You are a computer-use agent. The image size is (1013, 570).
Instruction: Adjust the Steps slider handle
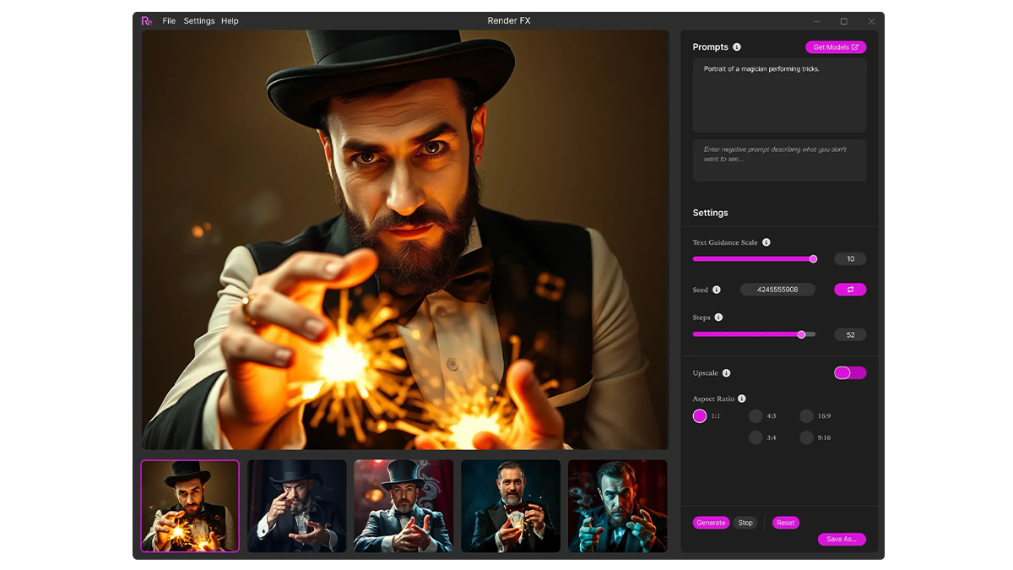802,334
